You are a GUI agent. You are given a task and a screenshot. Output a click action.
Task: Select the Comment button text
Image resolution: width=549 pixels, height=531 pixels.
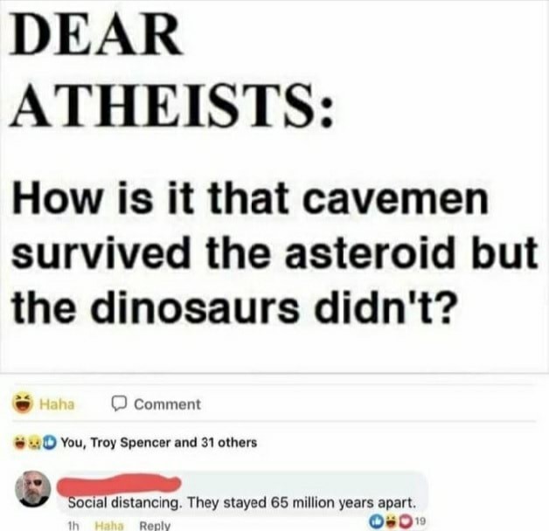coord(168,404)
